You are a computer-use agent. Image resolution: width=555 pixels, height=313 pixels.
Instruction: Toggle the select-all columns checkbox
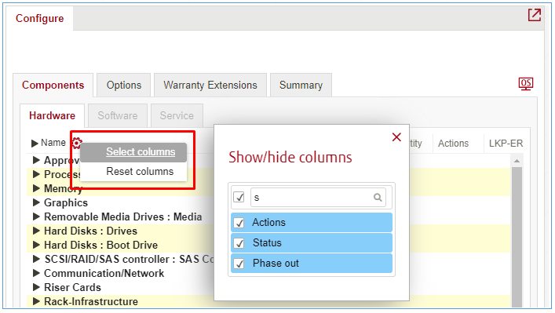point(239,197)
